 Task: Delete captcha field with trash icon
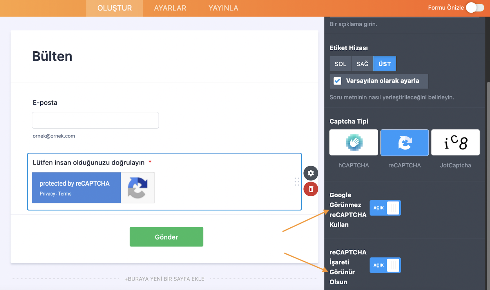(311, 189)
